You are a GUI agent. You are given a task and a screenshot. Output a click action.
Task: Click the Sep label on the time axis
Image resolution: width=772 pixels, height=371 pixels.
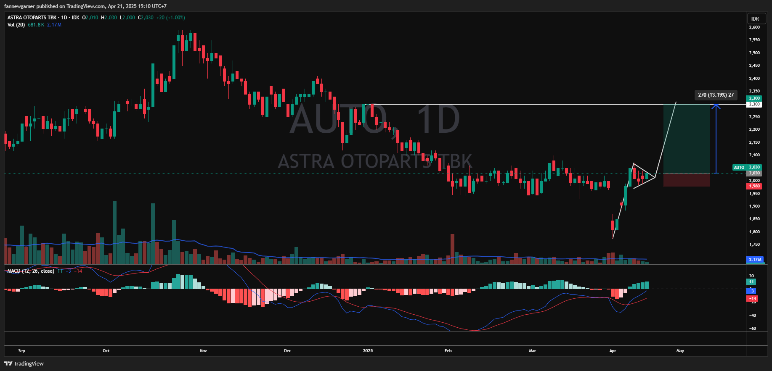22,351
